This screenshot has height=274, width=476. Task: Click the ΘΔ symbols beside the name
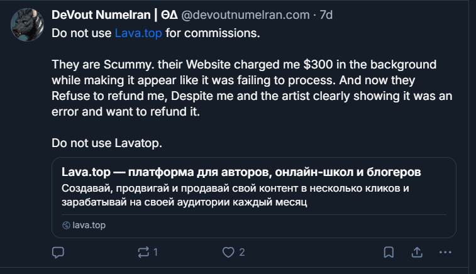click(169, 15)
